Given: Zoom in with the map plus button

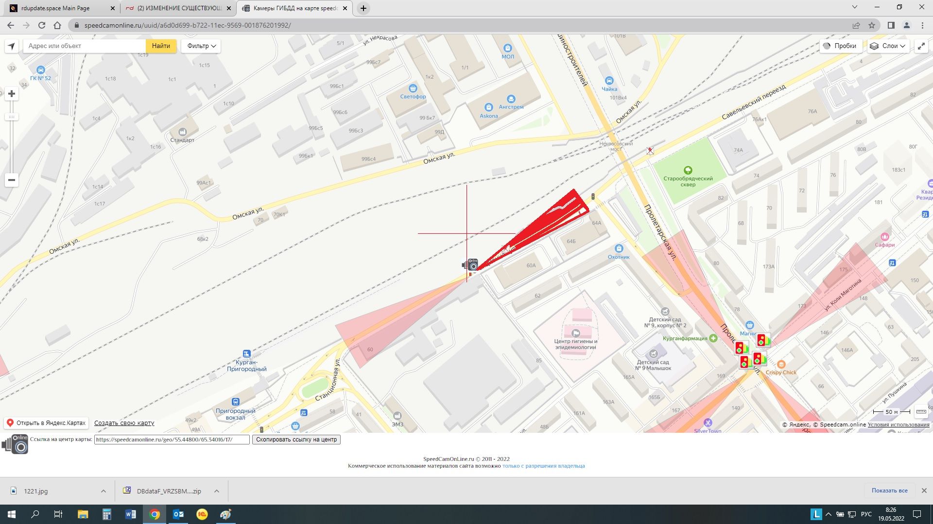Looking at the screenshot, I should click(x=12, y=94).
